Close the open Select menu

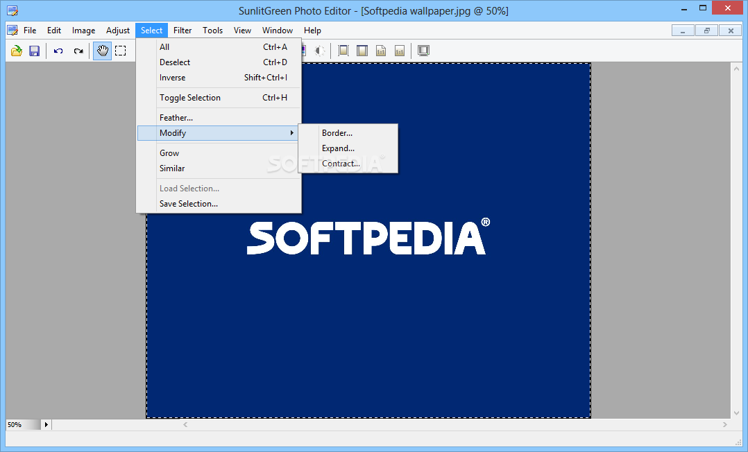152,31
